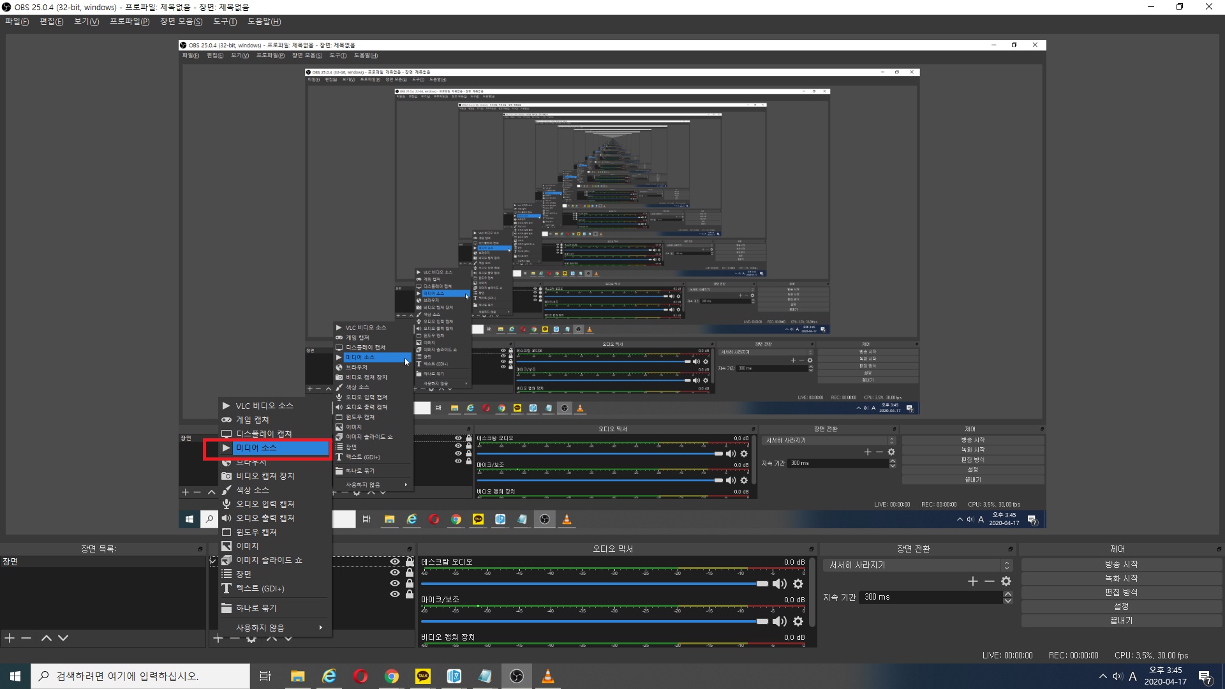The width and height of the screenshot is (1225, 689).
Task: Mute 데스크탑 오디오 with the speaker icon
Action: (x=779, y=584)
